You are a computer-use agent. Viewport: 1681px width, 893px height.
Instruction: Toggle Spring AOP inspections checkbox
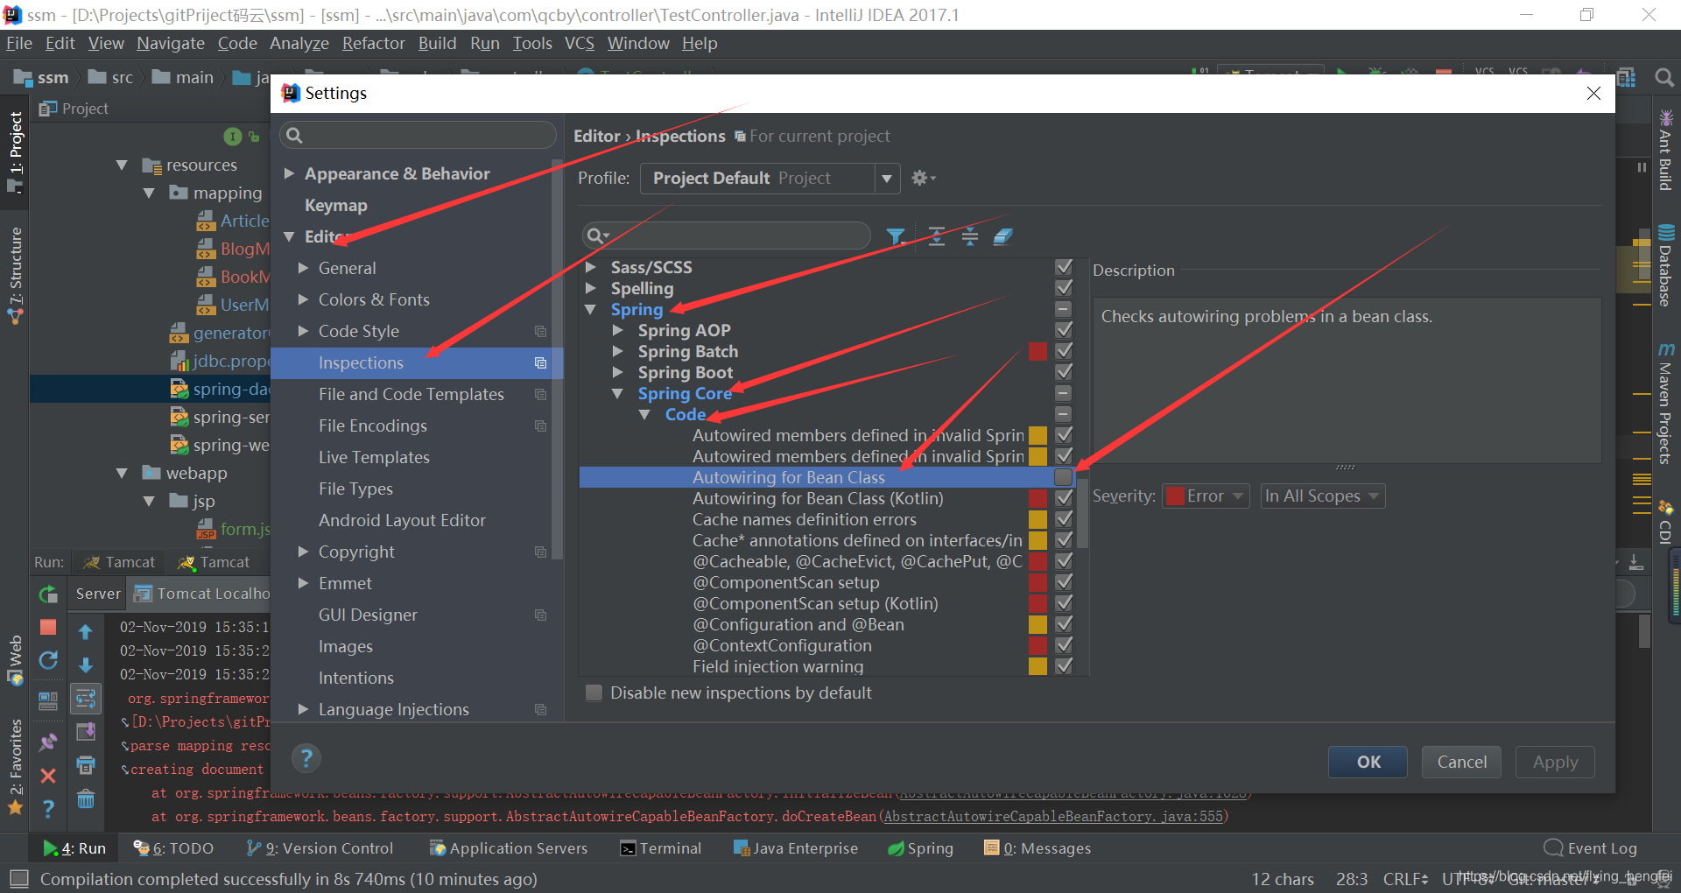[x=1064, y=330]
